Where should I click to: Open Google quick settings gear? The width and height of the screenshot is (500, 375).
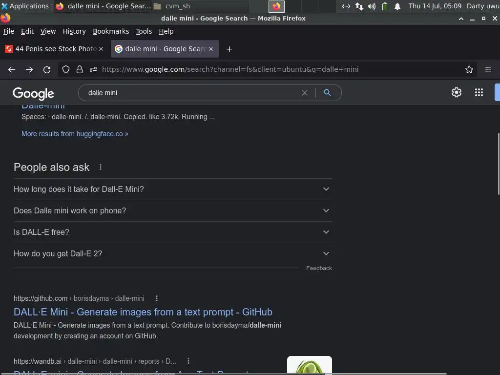coord(457,92)
